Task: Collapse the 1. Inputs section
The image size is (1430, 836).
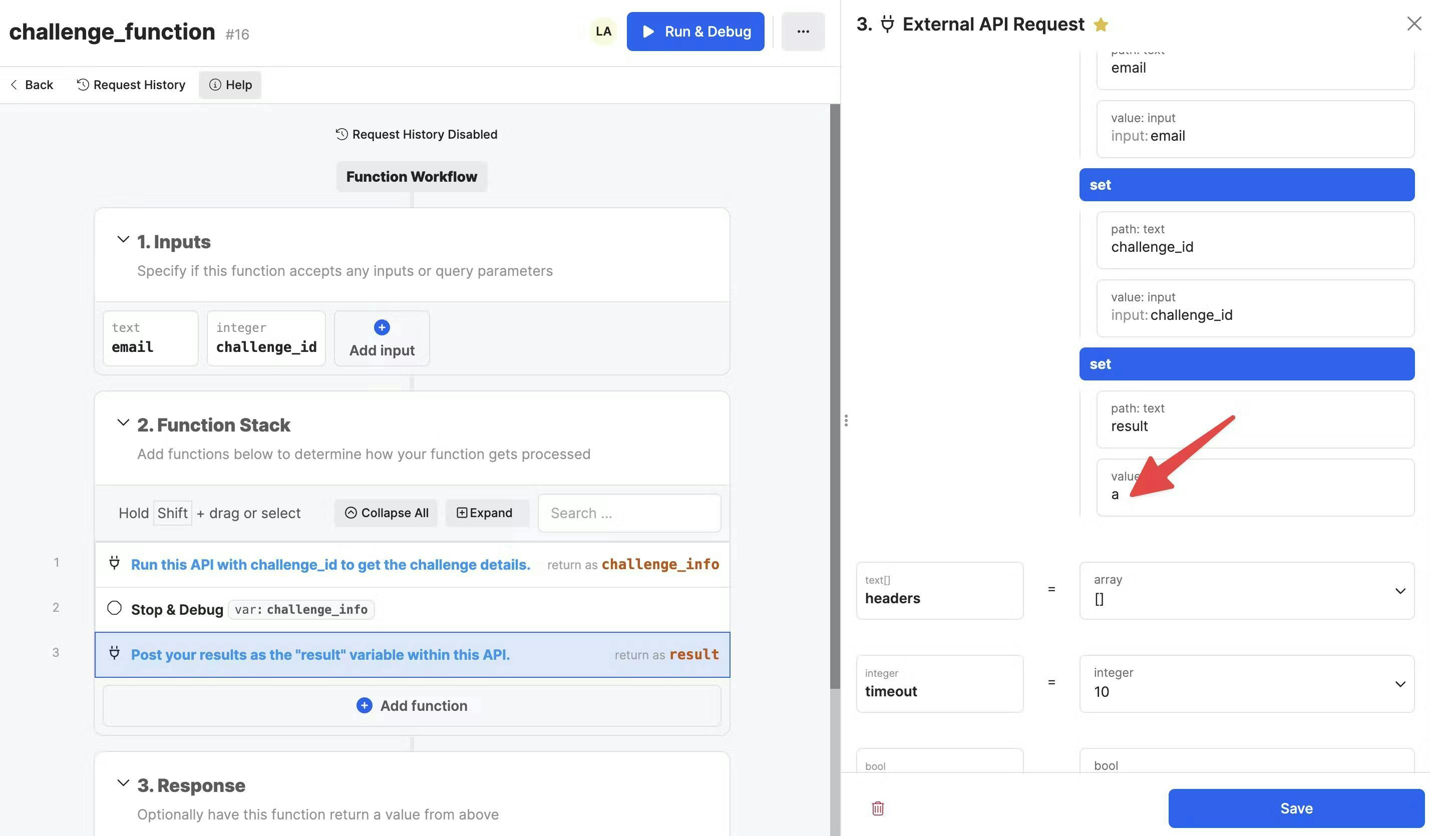Action: [x=123, y=240]
